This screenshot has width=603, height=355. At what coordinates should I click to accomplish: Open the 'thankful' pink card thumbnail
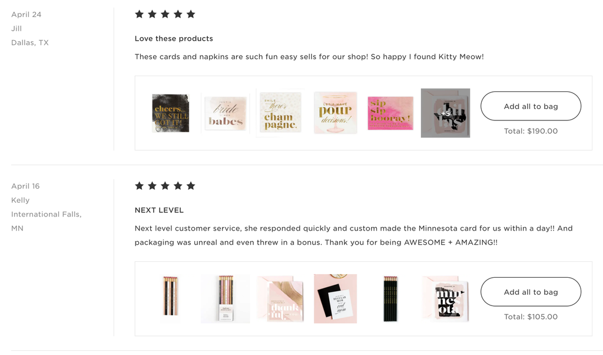(x=280, y=299)
